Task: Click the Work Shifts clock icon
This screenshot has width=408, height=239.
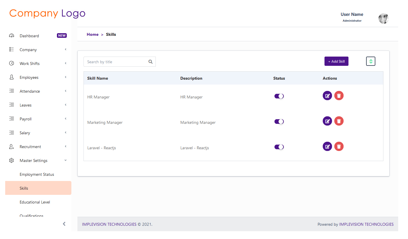Action: (x=12, y=64)
